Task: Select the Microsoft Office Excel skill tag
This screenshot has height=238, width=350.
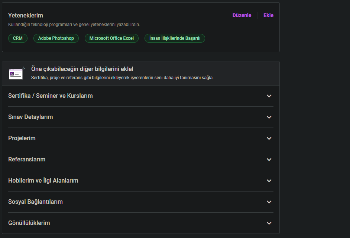Action: coord(111,38)
